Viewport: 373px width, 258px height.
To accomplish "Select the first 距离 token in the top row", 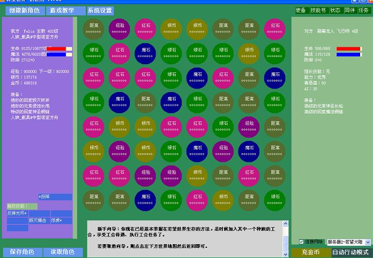I will (x=94, y=29).
